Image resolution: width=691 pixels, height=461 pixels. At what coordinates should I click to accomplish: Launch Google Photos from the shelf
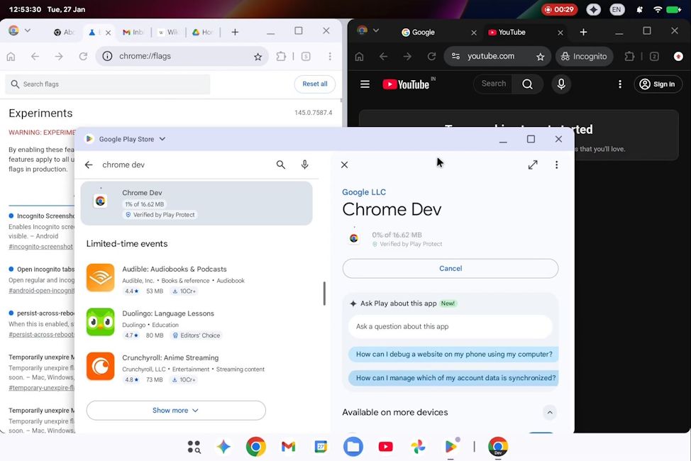(x=418, y=447)
